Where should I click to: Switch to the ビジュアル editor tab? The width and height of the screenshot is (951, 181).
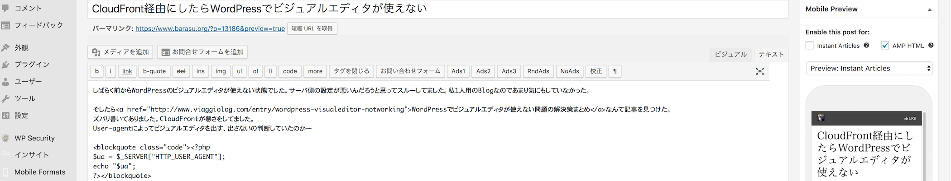[730, 54]
